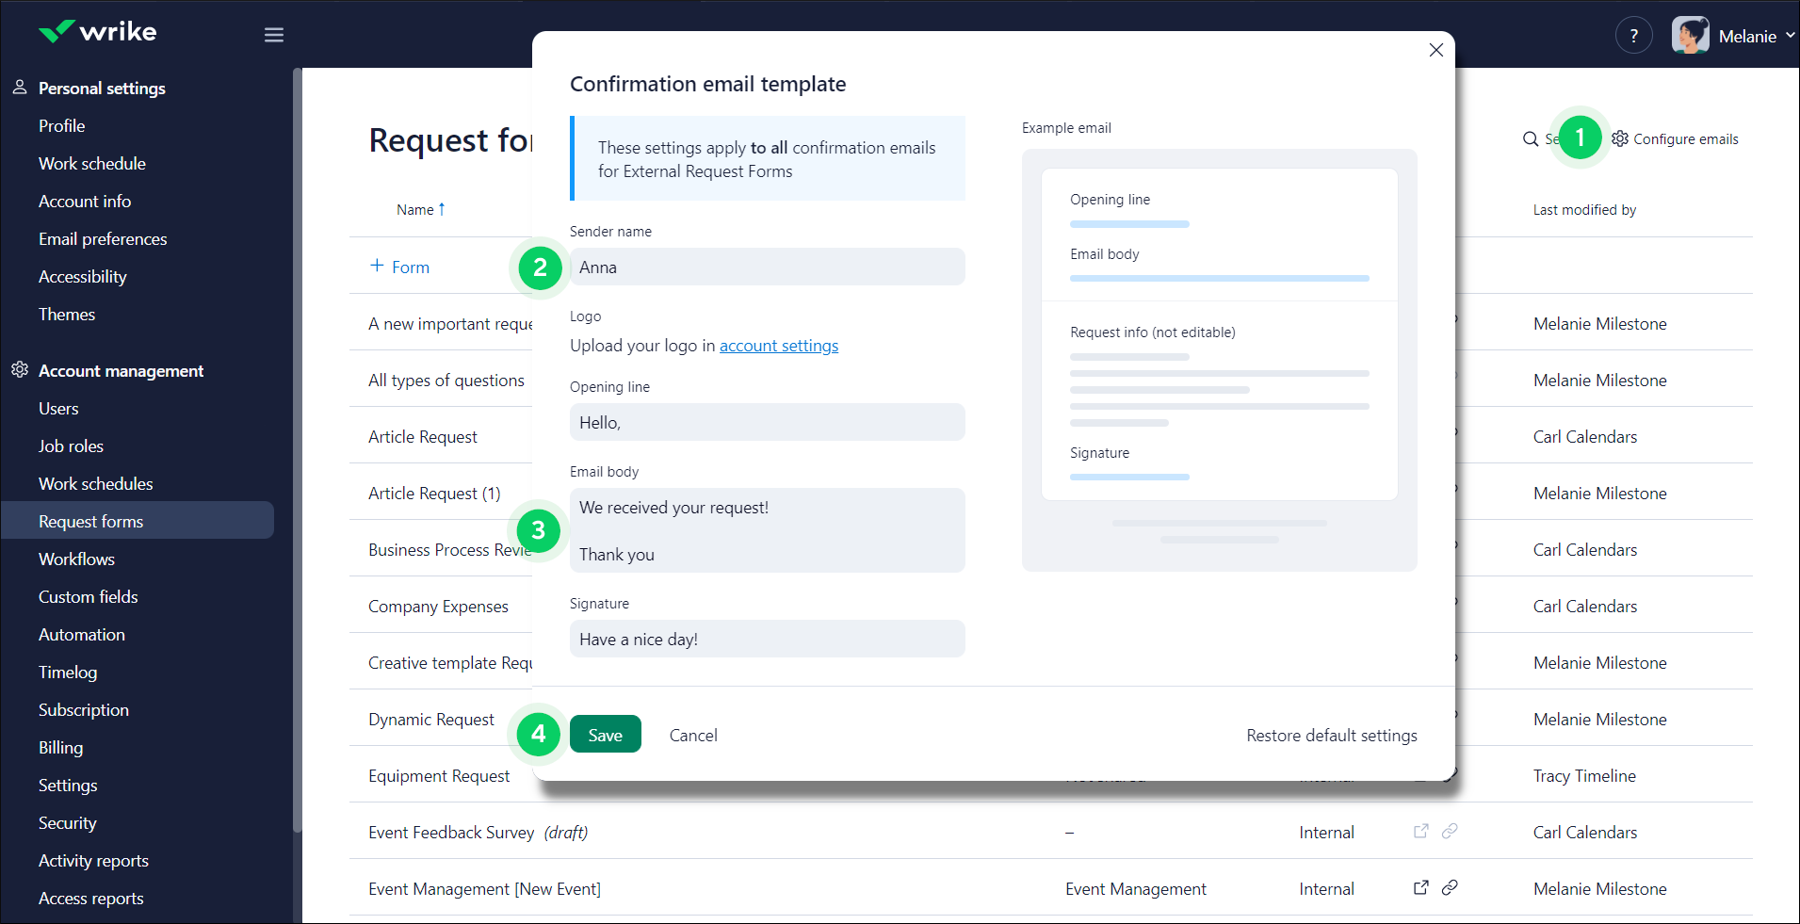
Task: Open the account settings link
Action: pyautogui.click(x=778, y=346)
